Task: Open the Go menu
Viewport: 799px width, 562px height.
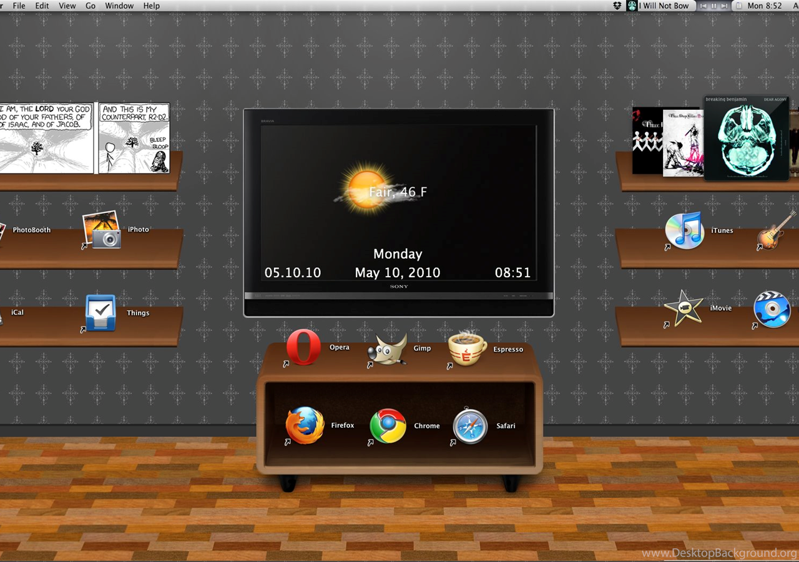Action: click(91, 6)
